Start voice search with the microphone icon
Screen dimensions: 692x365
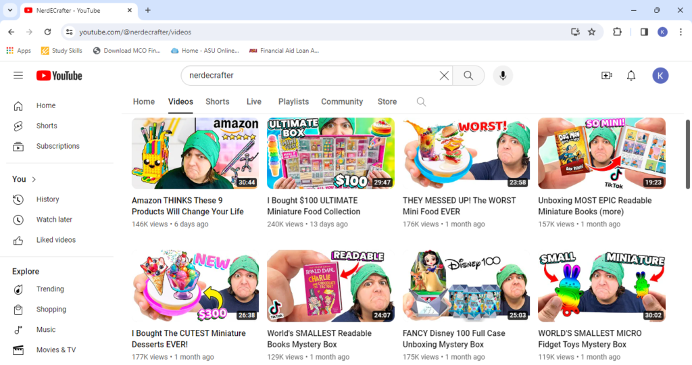pos(503,76)
